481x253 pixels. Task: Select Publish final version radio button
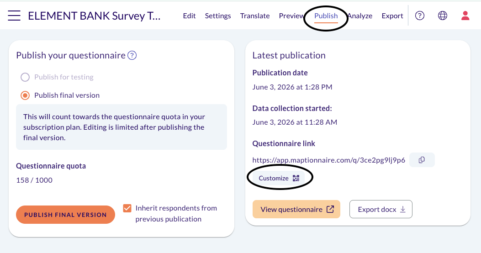coord(25,95)
